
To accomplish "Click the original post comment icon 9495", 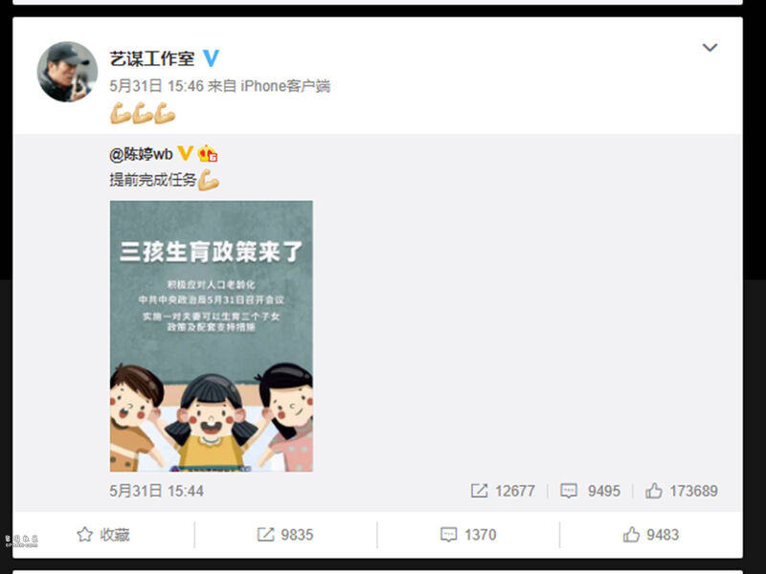I will [590, 491].
